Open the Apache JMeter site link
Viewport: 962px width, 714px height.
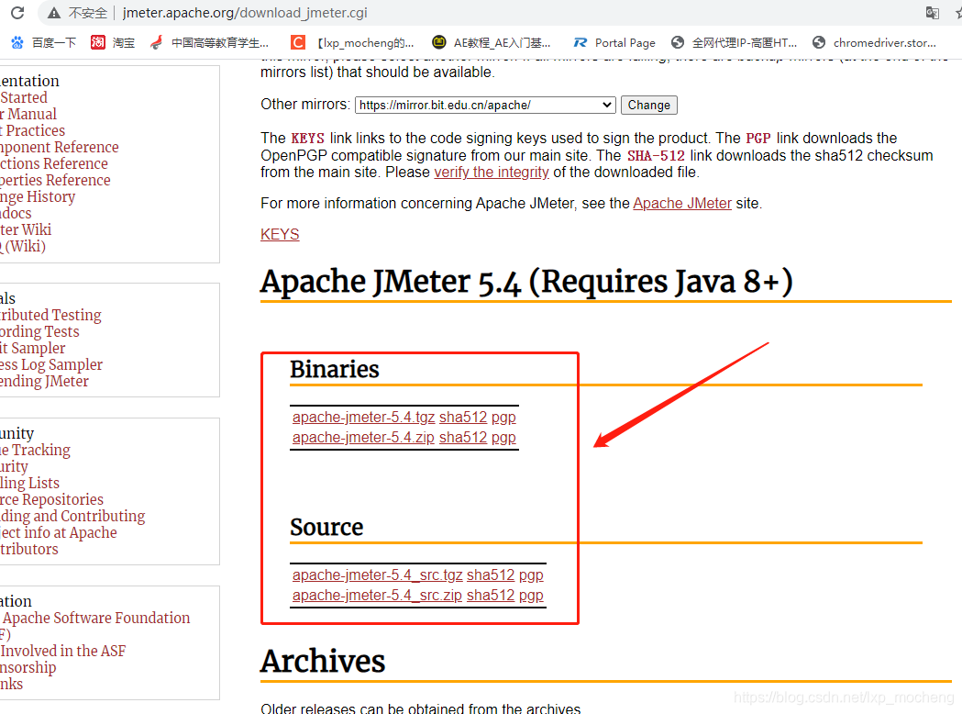pyautogui.click(x=682, y=203)
